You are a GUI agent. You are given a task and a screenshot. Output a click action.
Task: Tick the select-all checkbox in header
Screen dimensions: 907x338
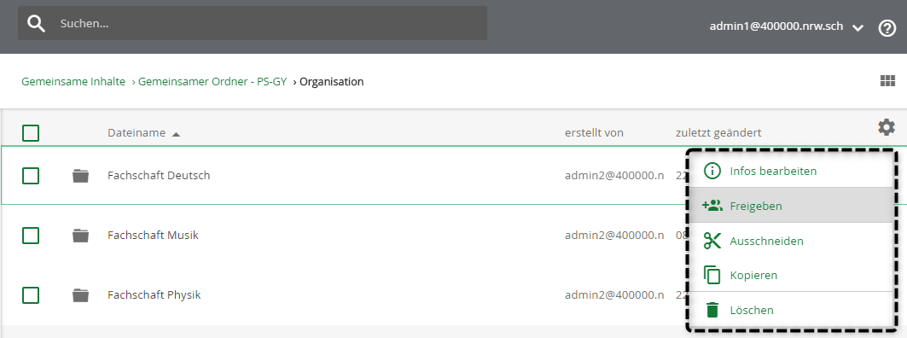(x=31, y=133)
